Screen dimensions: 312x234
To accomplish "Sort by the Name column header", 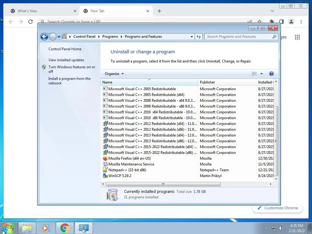I will point(149,82).
